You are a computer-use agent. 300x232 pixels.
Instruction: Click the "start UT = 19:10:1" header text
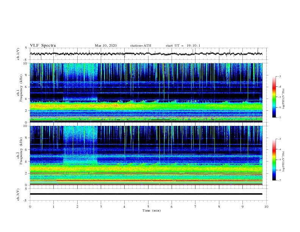click(x=183, y=45)
